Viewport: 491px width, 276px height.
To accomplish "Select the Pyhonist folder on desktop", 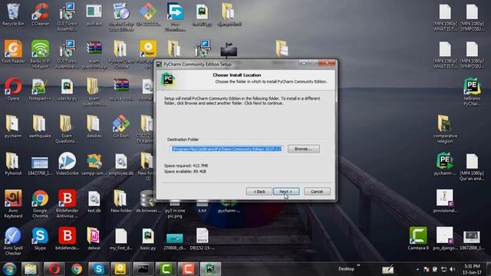I will pos(13,163).
